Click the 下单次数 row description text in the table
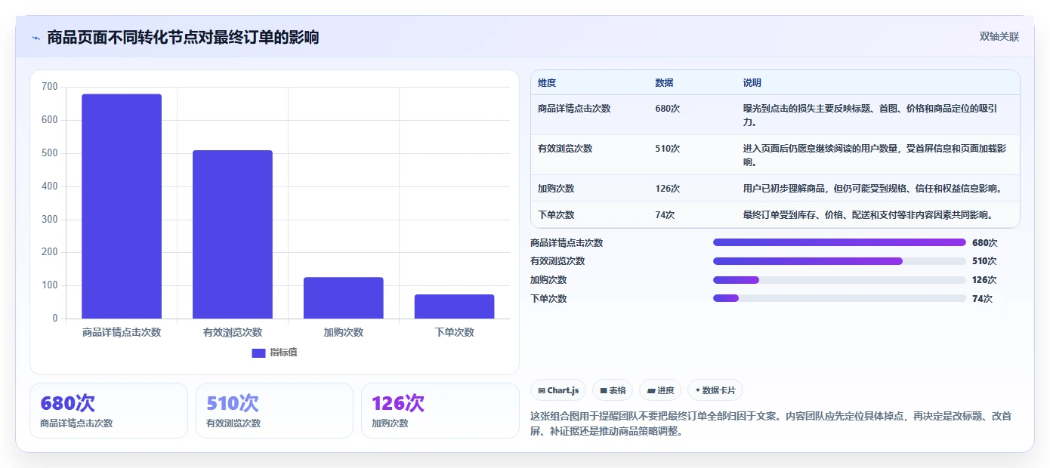 click(x=867, y=215)
